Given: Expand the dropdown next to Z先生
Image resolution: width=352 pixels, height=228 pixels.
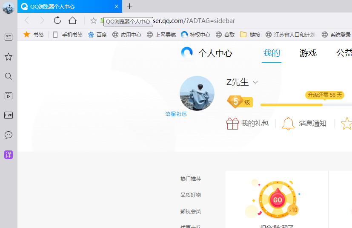Looking at the screenshot, I should tap(255, 82).
